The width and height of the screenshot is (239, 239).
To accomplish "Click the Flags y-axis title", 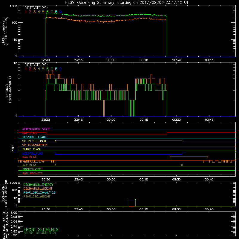I will 12,149.
